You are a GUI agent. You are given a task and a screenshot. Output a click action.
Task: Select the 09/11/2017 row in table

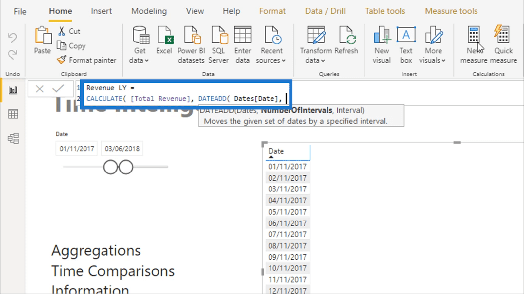point(287,257)
